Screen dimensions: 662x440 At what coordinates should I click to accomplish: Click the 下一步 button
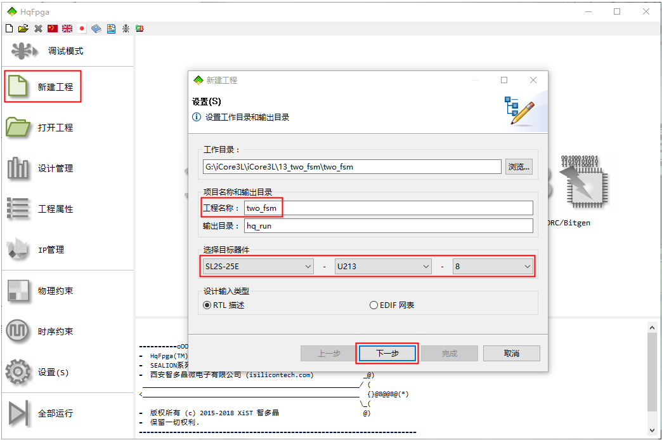(x=387, y=354)
